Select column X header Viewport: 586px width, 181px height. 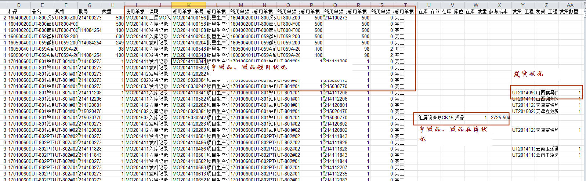pos(499,5)
